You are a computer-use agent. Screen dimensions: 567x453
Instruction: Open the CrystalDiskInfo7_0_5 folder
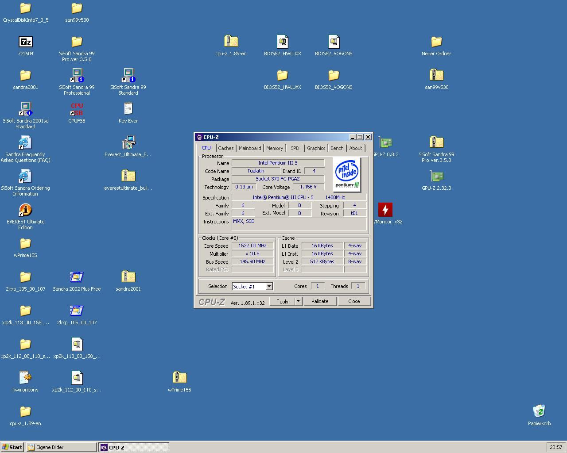25,8
